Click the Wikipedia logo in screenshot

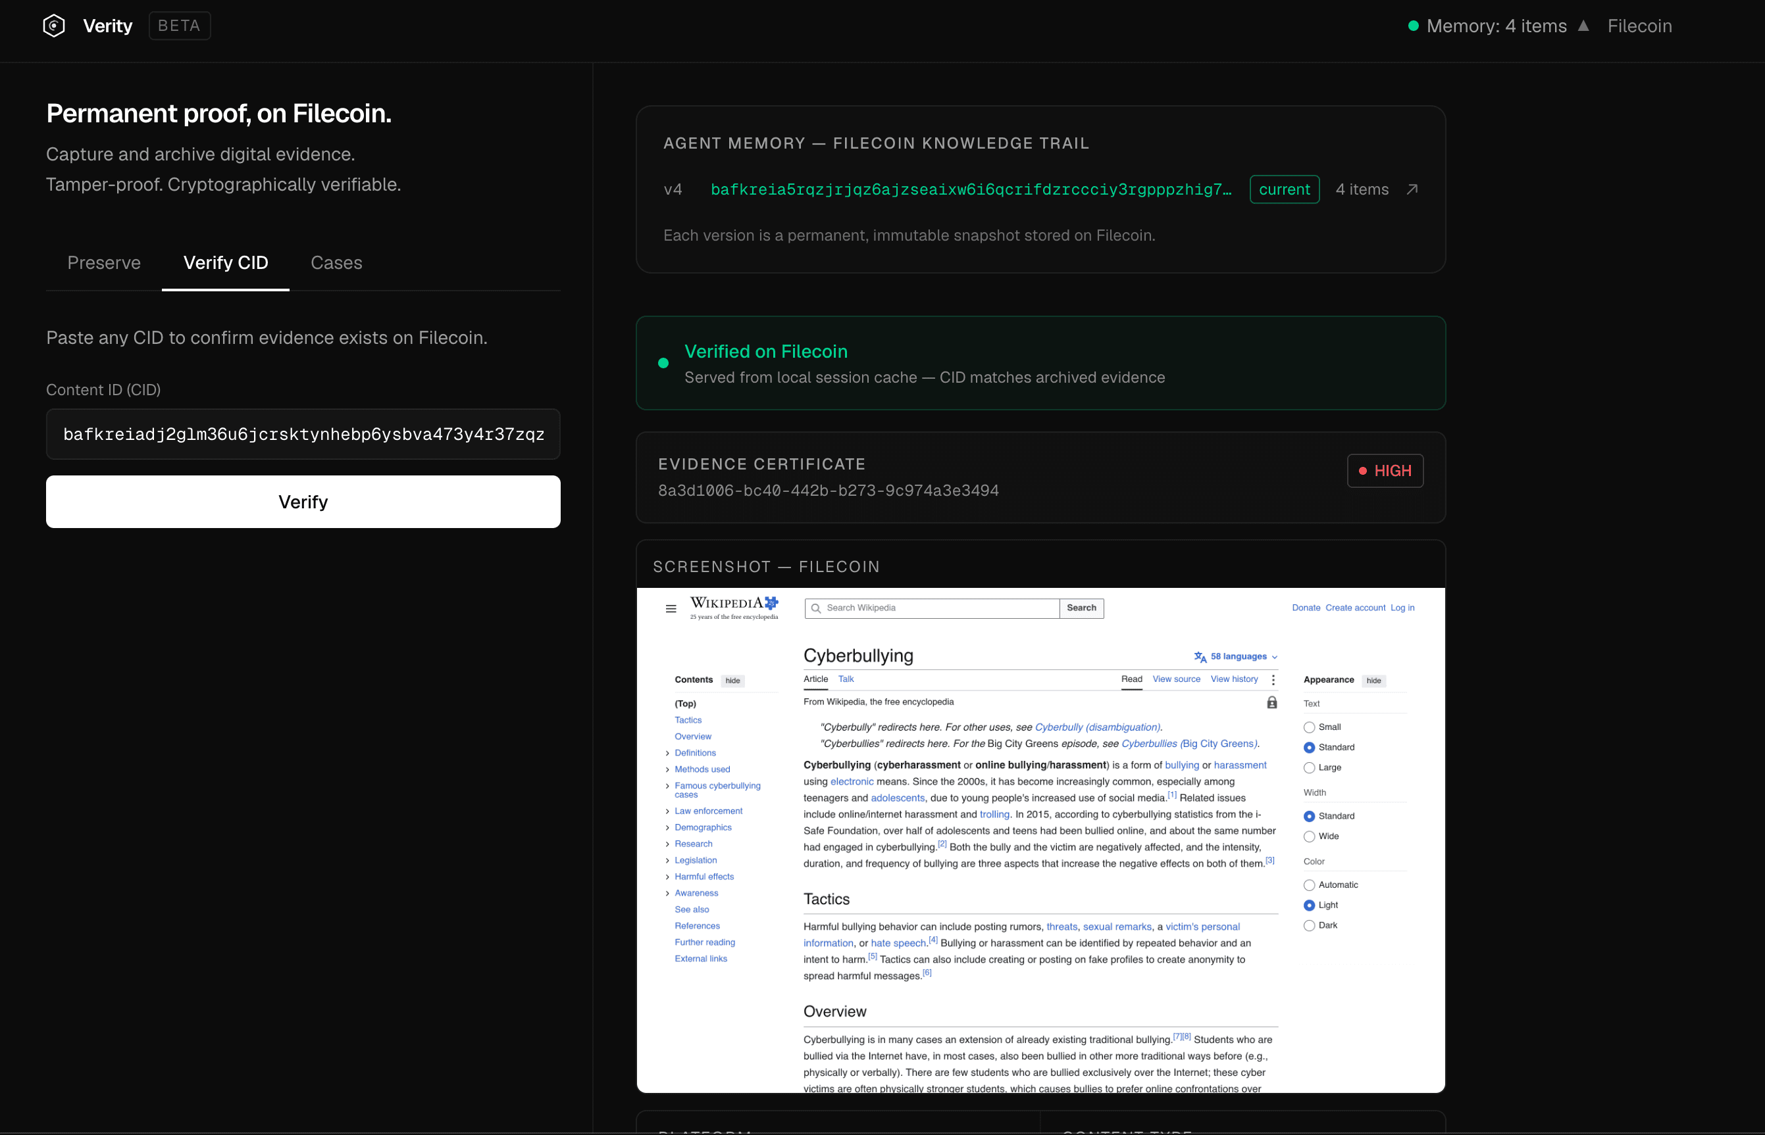pos(734,608)
